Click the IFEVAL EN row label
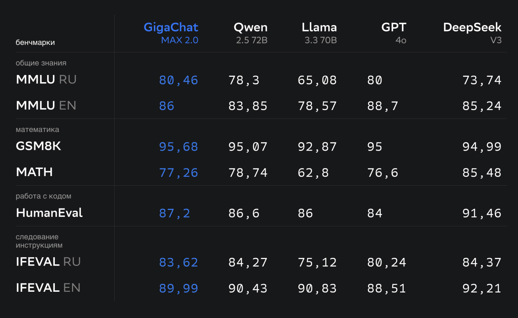This screenshot has width=518, height=318. (48, 288)
